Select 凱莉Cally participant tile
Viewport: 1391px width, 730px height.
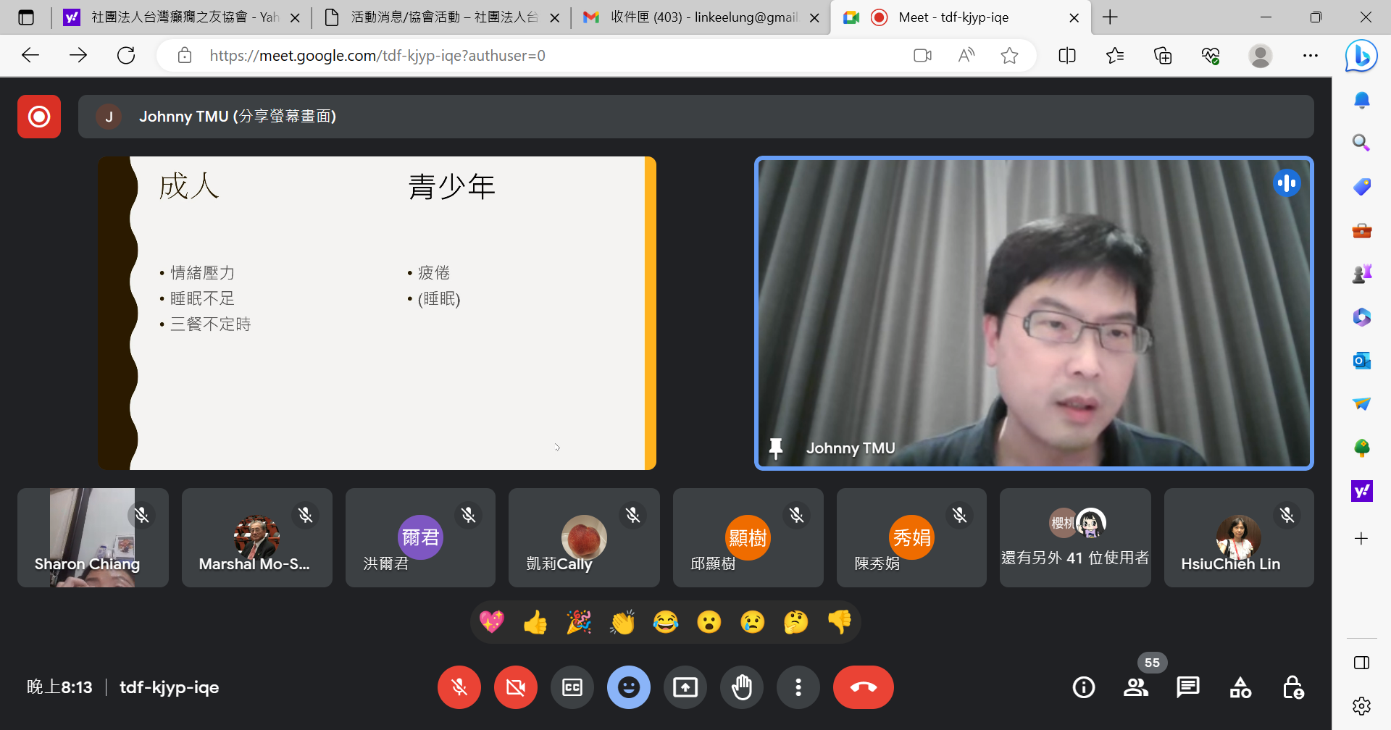(584, 537)
